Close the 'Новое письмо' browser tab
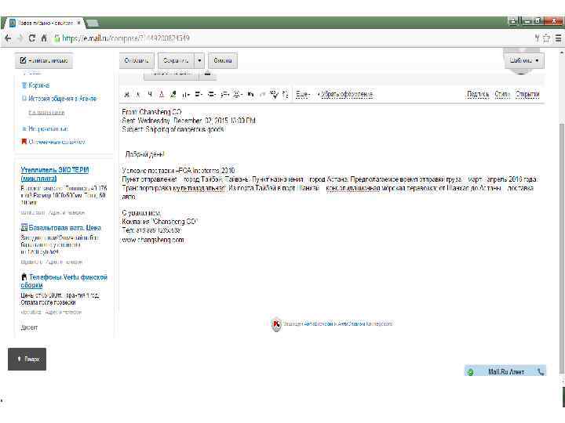565x423 pixels. click(79, 23)
